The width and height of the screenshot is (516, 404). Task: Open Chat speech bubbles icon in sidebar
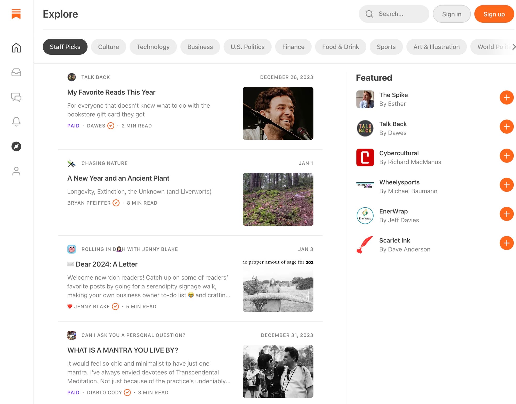(x=16, y=97)
